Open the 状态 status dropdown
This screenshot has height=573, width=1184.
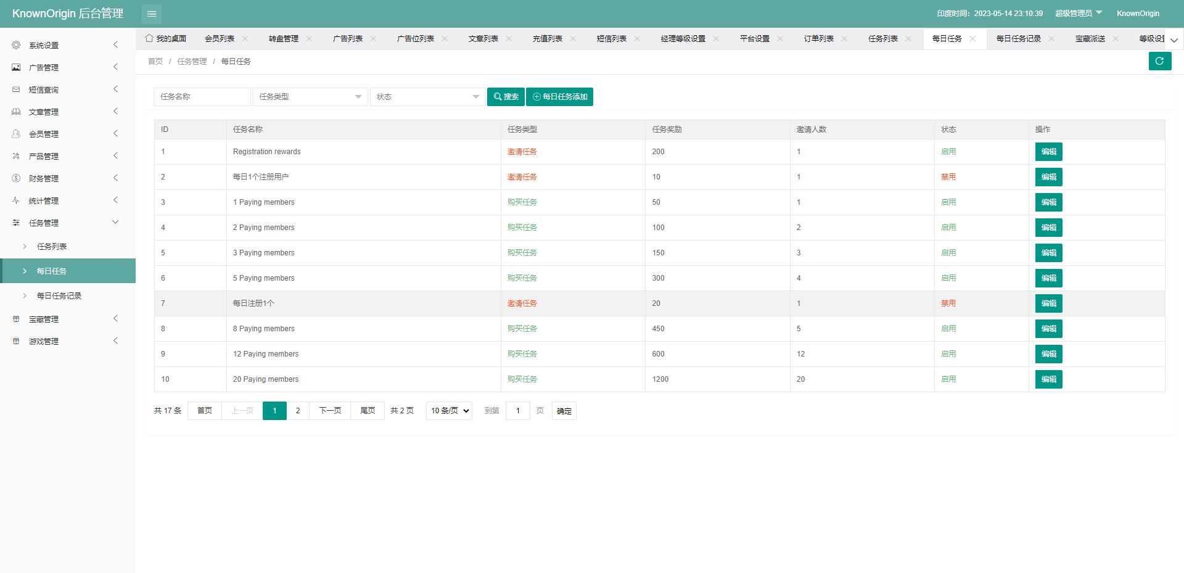[427, 97]
